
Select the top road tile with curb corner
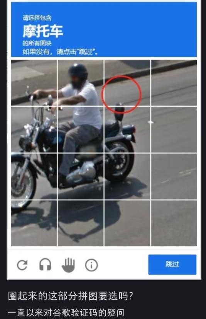[174, 83]
